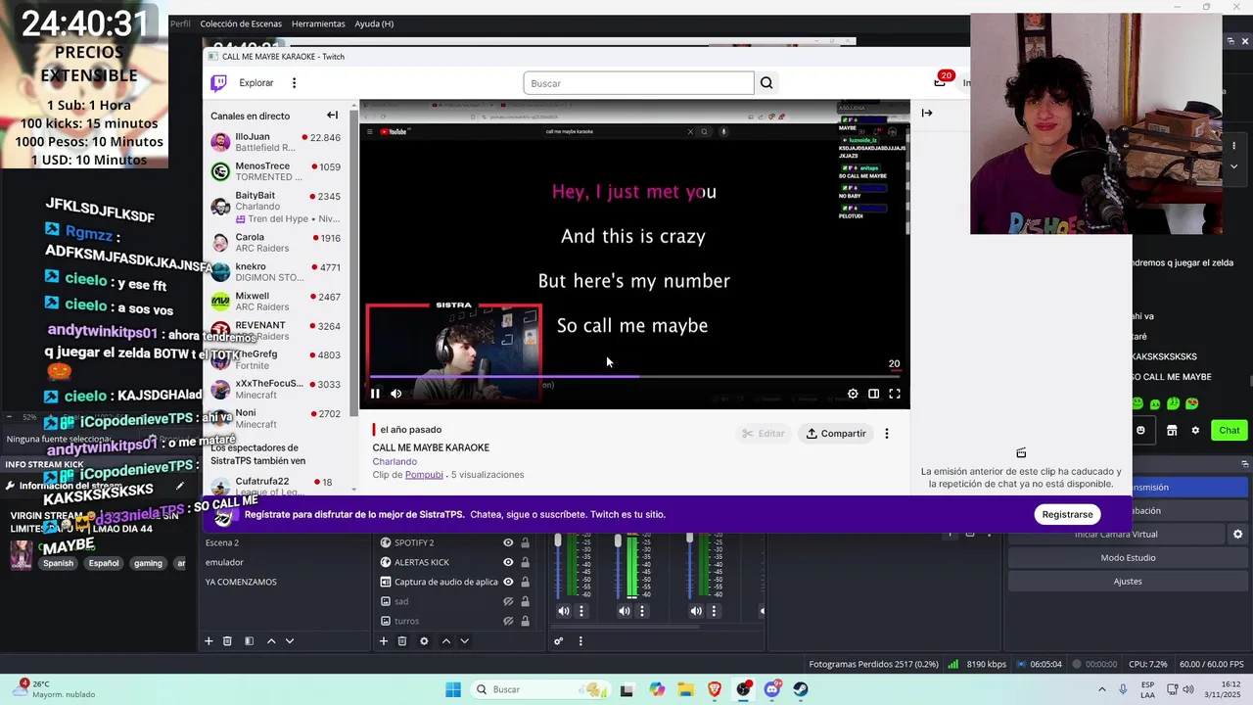Open properties gear of the selected OBS source
This screenshot has width=1253, height=705.
424,641
